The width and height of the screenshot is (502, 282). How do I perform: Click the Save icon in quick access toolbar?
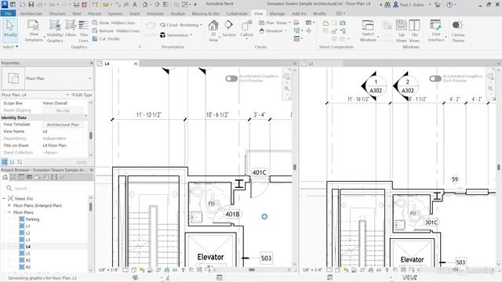click(31, 5)
